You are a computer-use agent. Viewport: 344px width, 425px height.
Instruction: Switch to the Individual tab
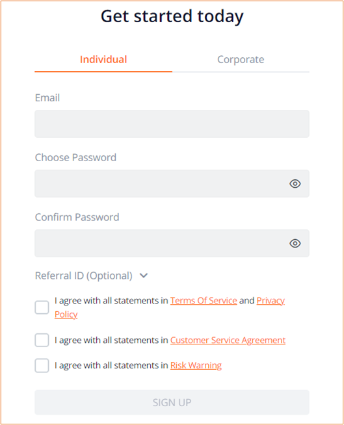point(103,60)
